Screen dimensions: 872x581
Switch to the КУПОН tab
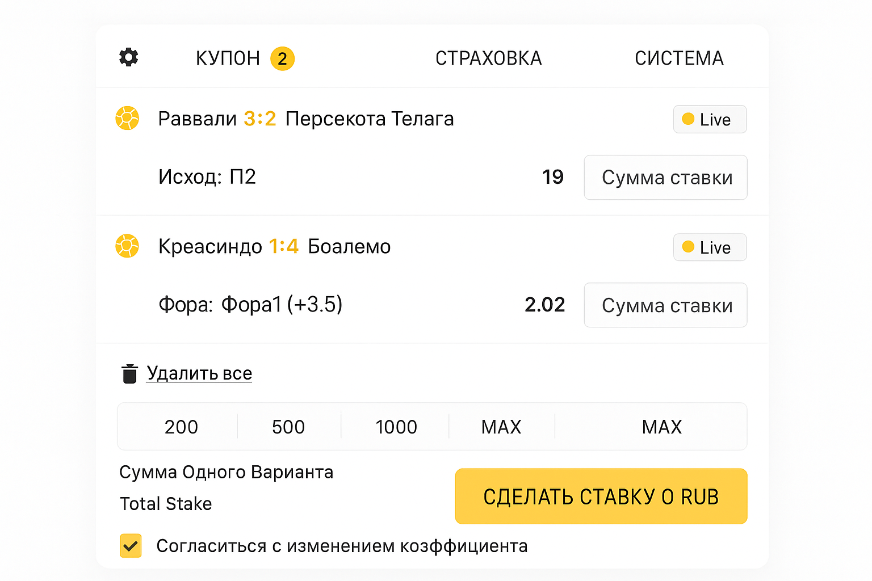pyautogui.click(x=228, y=58)
